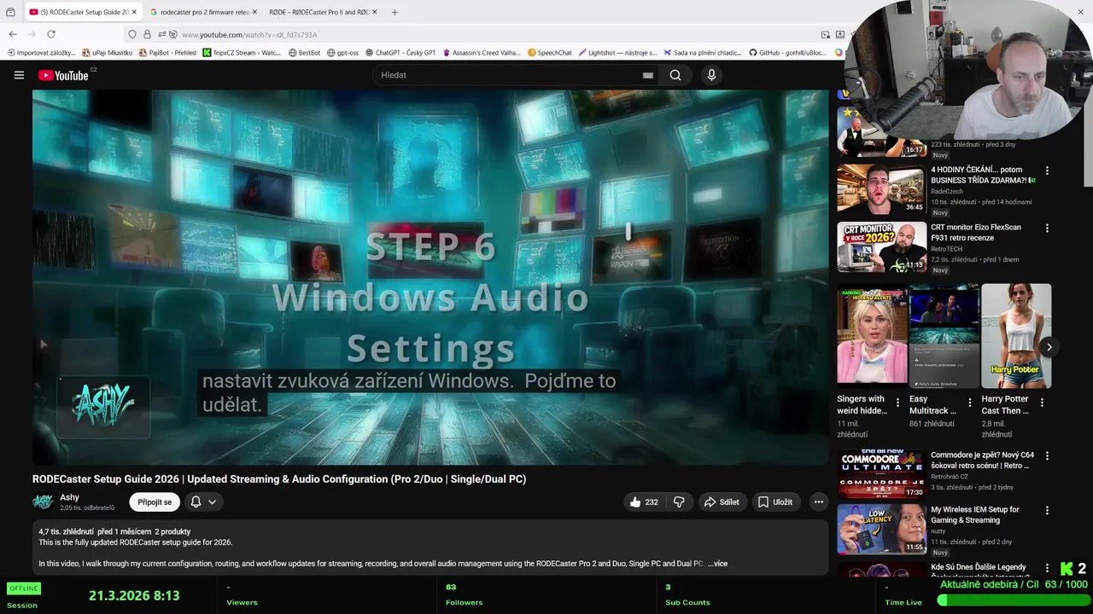Image resolution: width=1093 pixels, height=614 pixels.
Task: Click the Ashy watermark in the video
Action: coord(103,406)
